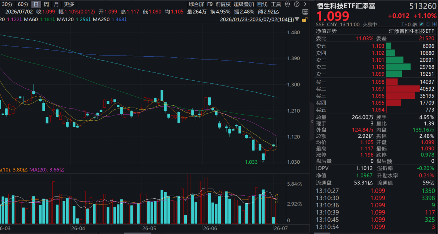Add stock to watchlist with plus icon
The image size is (438, 234).
[434, 24]
